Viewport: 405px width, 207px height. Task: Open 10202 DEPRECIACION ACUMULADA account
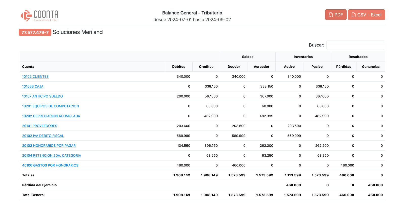pyautogui.click(x=51, y=116)
